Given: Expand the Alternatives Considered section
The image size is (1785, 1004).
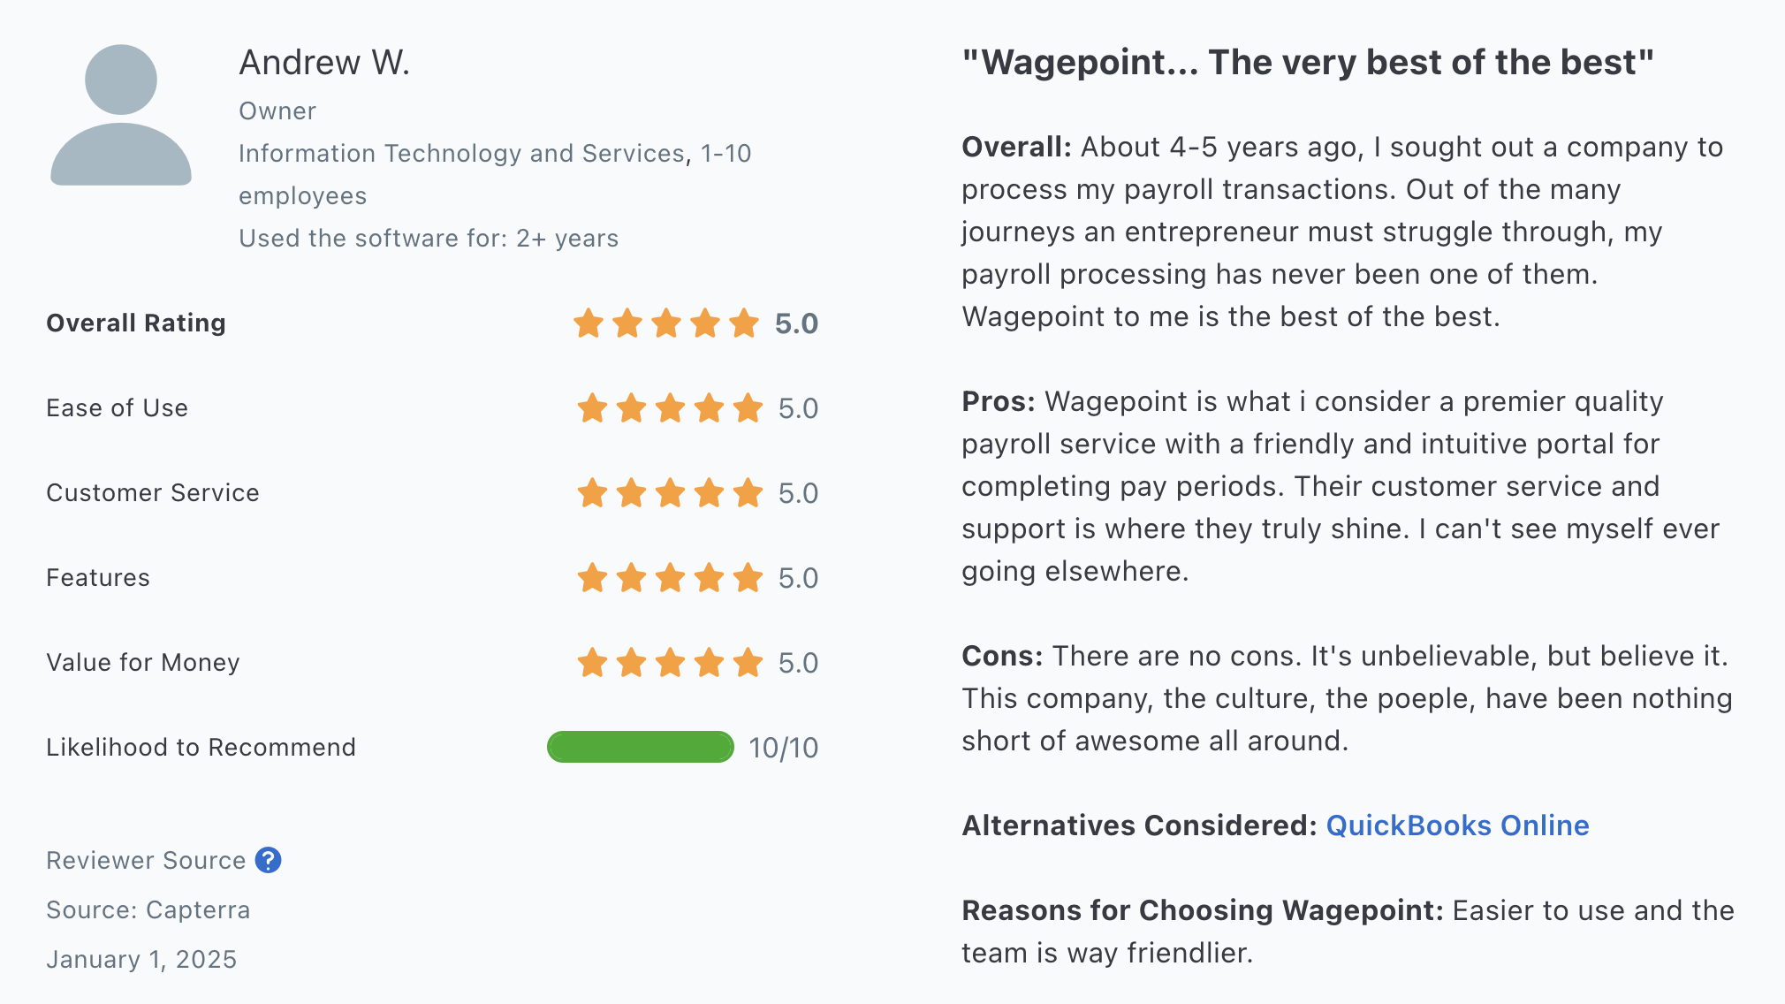Looking at the screenshot, I should coord(1459,824).
